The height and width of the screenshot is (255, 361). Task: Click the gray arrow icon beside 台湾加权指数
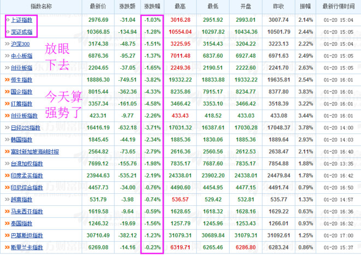coord(7,163)
